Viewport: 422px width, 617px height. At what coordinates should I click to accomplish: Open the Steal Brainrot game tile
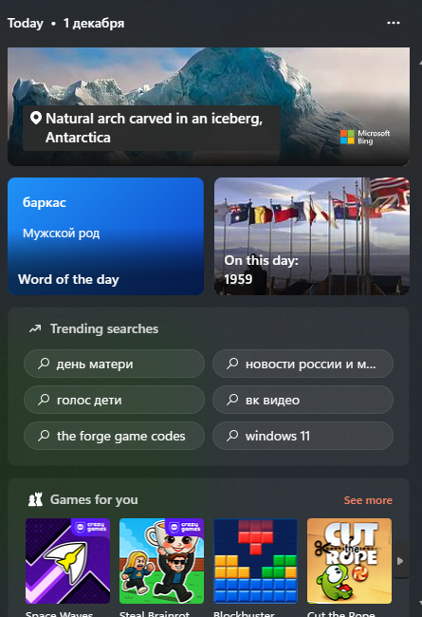pyautogui.click(x=161, y=561)
